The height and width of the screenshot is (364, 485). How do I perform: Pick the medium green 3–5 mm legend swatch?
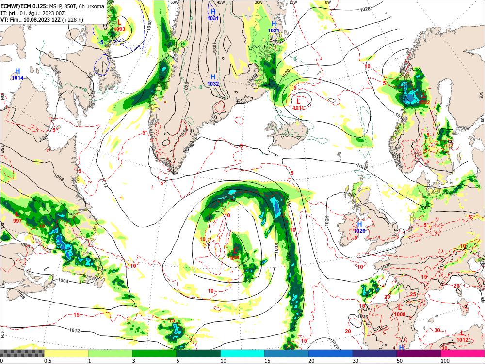154,353
